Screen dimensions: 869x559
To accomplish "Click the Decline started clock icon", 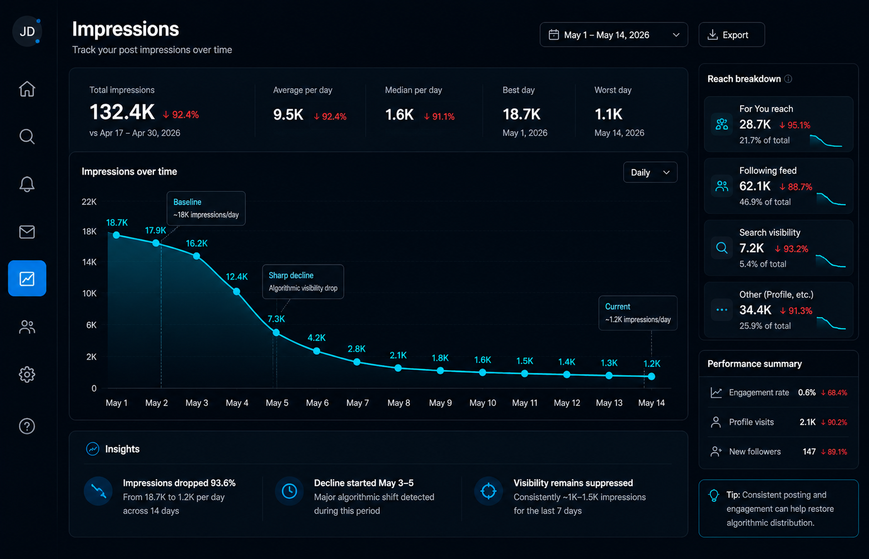I will coord(289,491).
